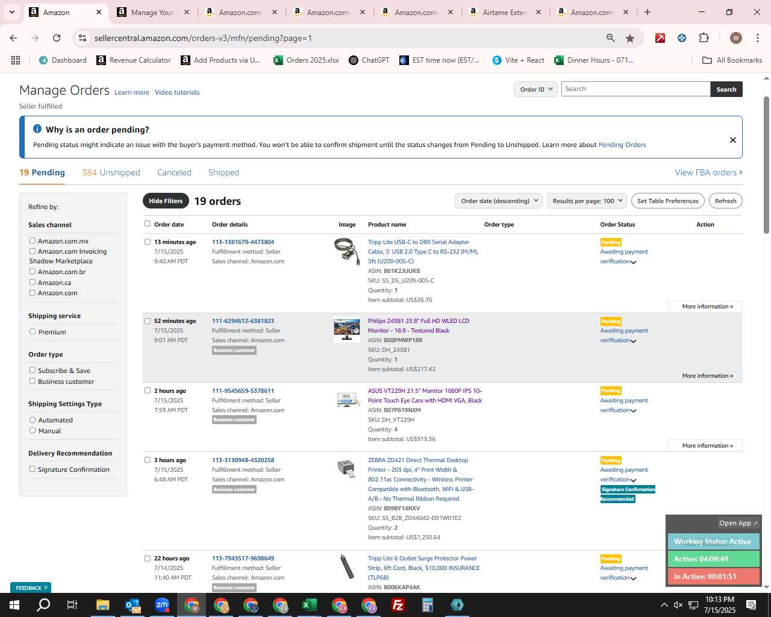Open notifications center icon
Image resolution: width=771 pixels, height=617 pixels.
point(751,605)
